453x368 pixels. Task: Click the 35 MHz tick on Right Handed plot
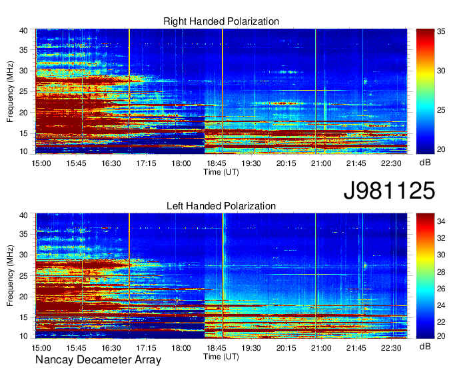point(23,50)
